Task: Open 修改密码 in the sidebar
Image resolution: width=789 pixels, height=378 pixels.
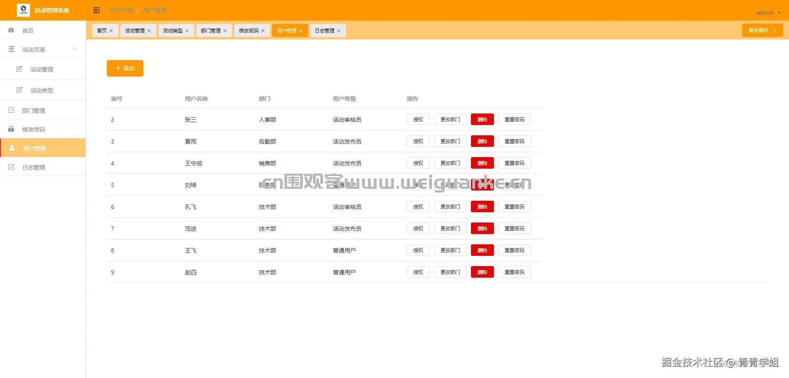Action: click(x=43, y=129)
